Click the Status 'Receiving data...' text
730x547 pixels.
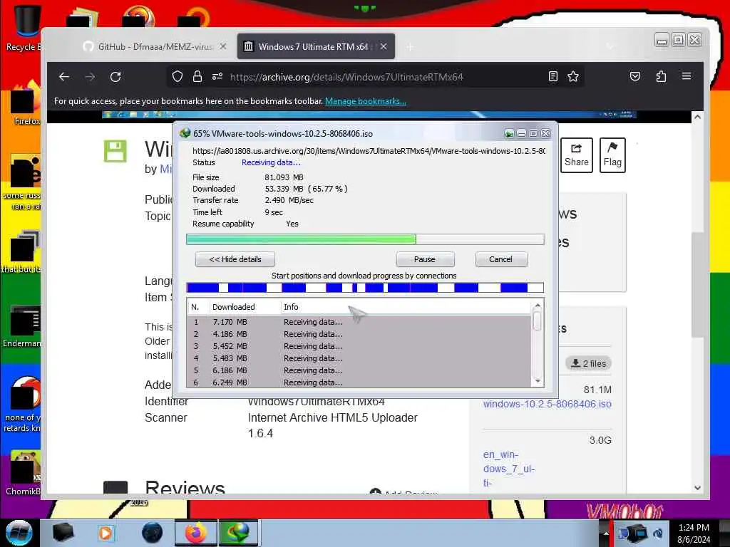coord(271,162)
